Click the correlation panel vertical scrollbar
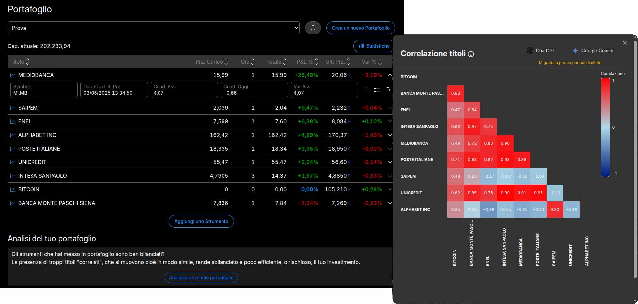This screenshot has width=638, height=304. coord(635,159)
